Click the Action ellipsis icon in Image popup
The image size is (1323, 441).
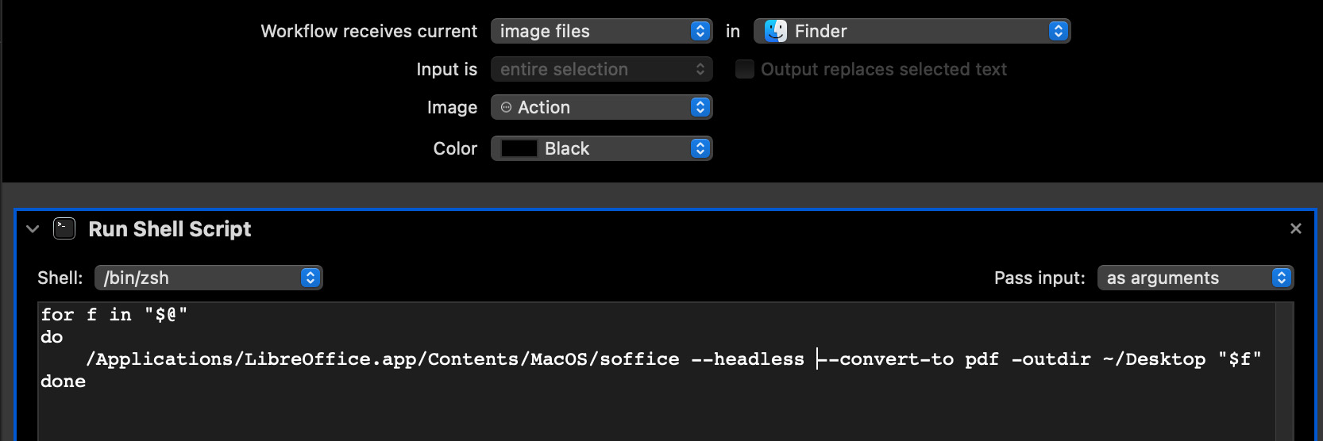click(x=507, y=108)
